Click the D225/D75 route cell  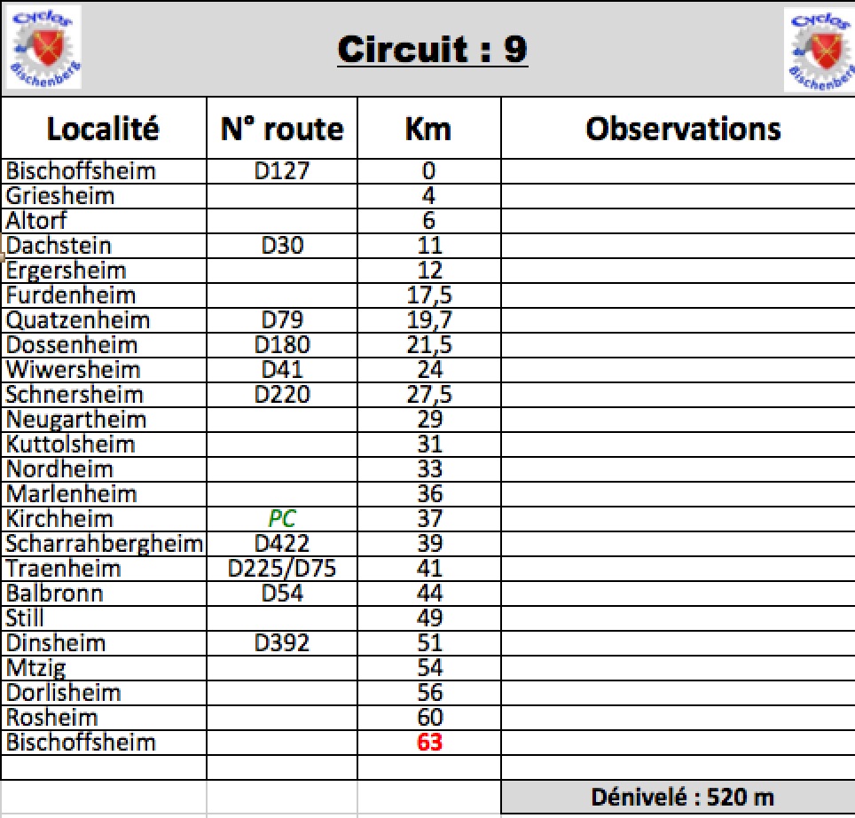(x=282, y=569)
